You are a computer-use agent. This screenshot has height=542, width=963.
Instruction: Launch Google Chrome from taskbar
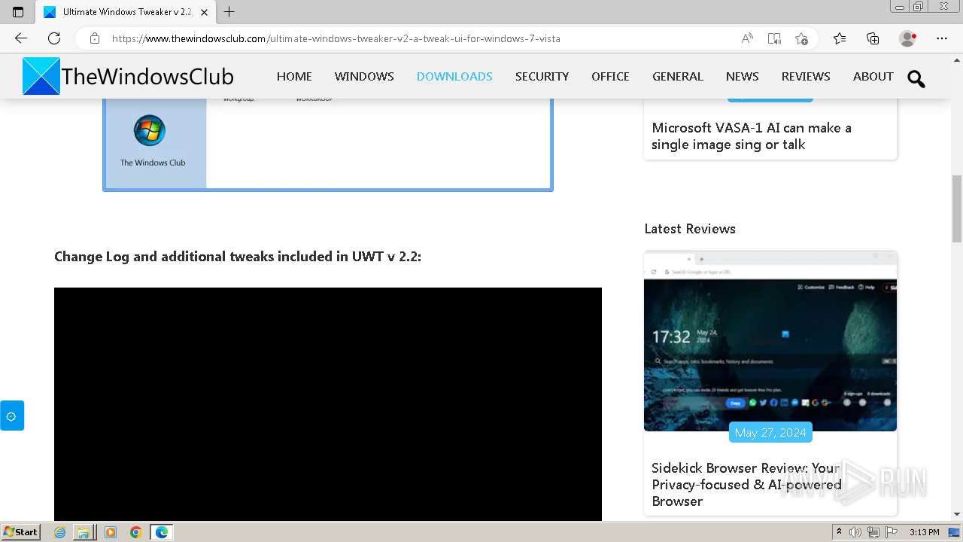136,532
